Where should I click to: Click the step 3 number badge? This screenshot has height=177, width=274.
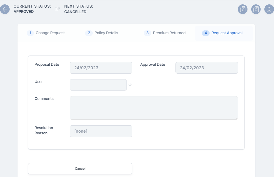coord(147,33)
